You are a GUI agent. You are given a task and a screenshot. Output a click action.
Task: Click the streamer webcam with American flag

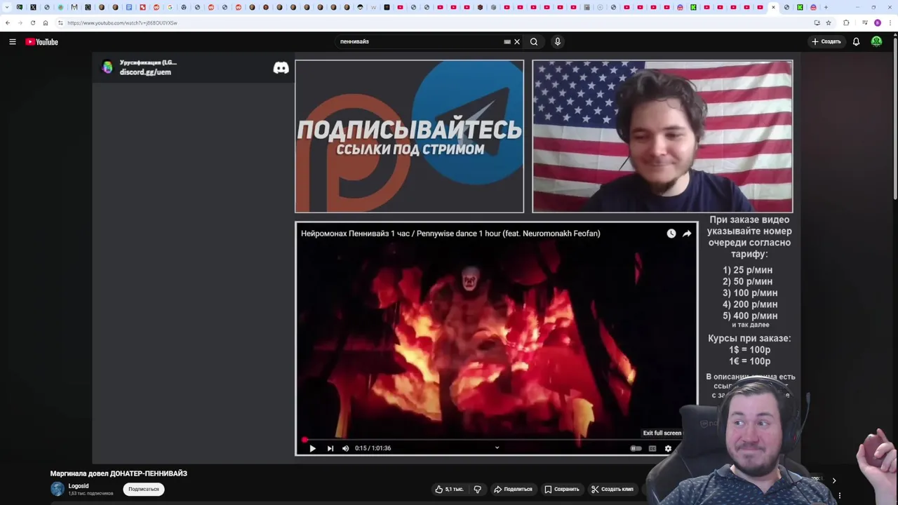[662, 136]
